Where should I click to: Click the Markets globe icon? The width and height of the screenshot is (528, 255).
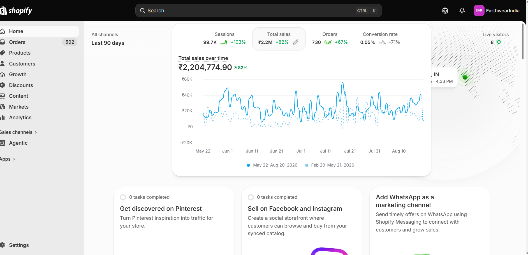pos(3,107)
